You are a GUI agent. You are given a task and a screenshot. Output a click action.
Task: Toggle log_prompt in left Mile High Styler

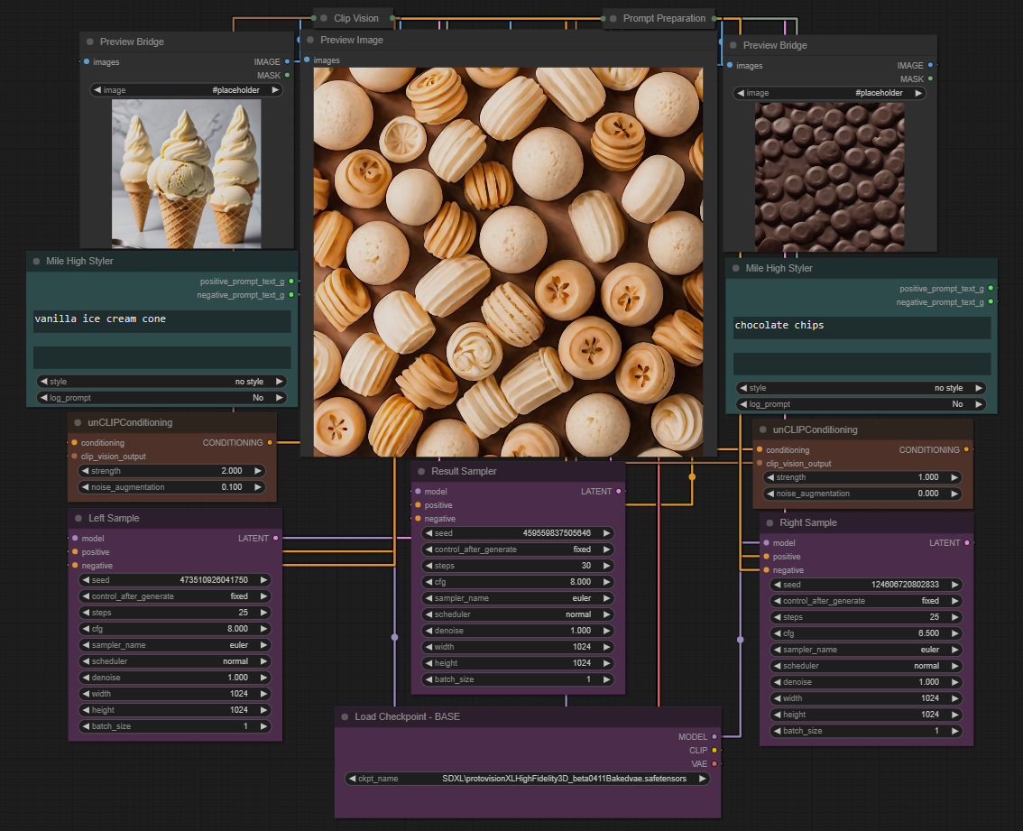click(x=162, y=398)
